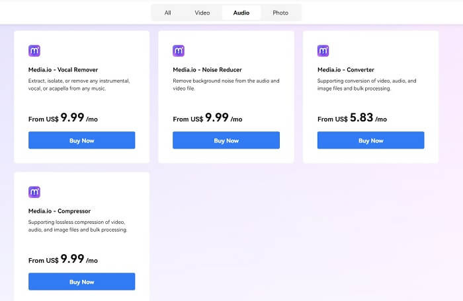Click the Noise Reducer logo icon

coord(179,51)
